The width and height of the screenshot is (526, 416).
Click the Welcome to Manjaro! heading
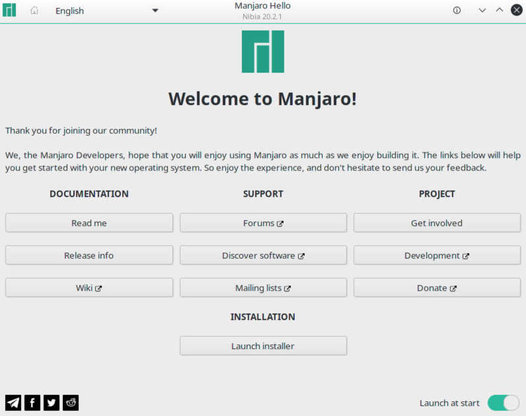click(262, 99)
